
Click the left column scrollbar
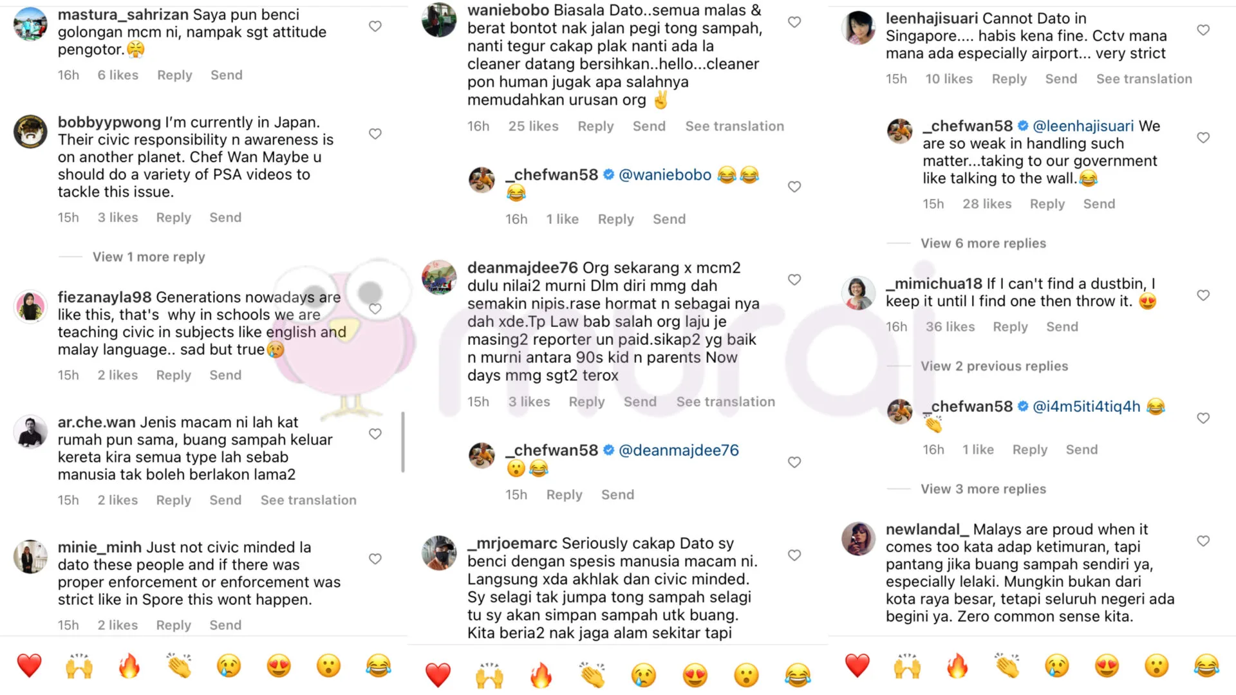[x=403, y=442]
